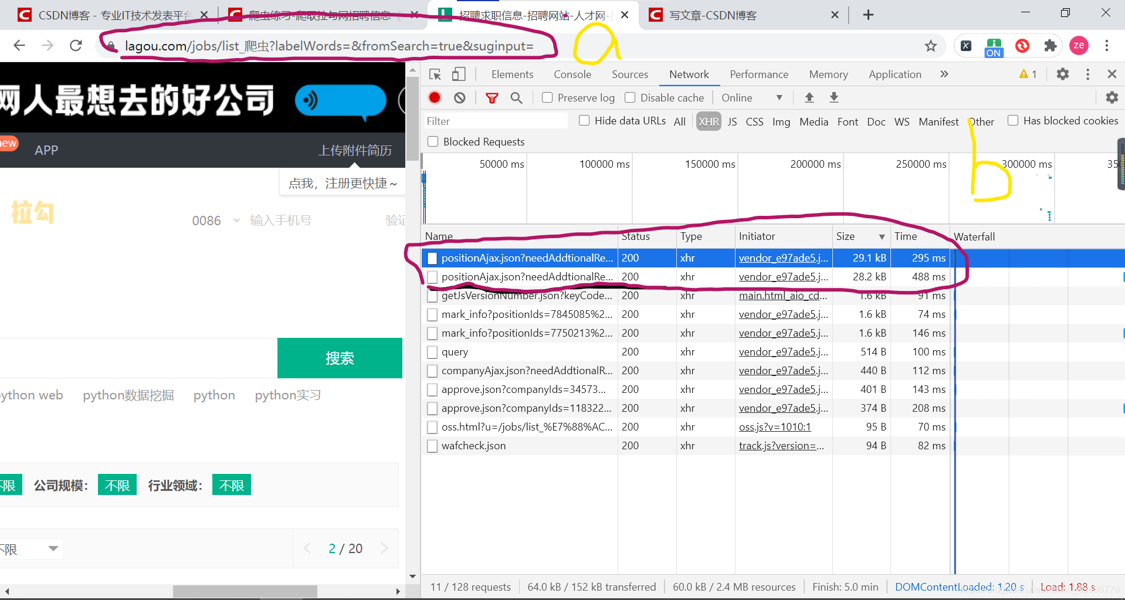Click the 输入手机号 phone input field
Image resolution: width=1125 pixels, height=600 pixels.
click(280, 221)
